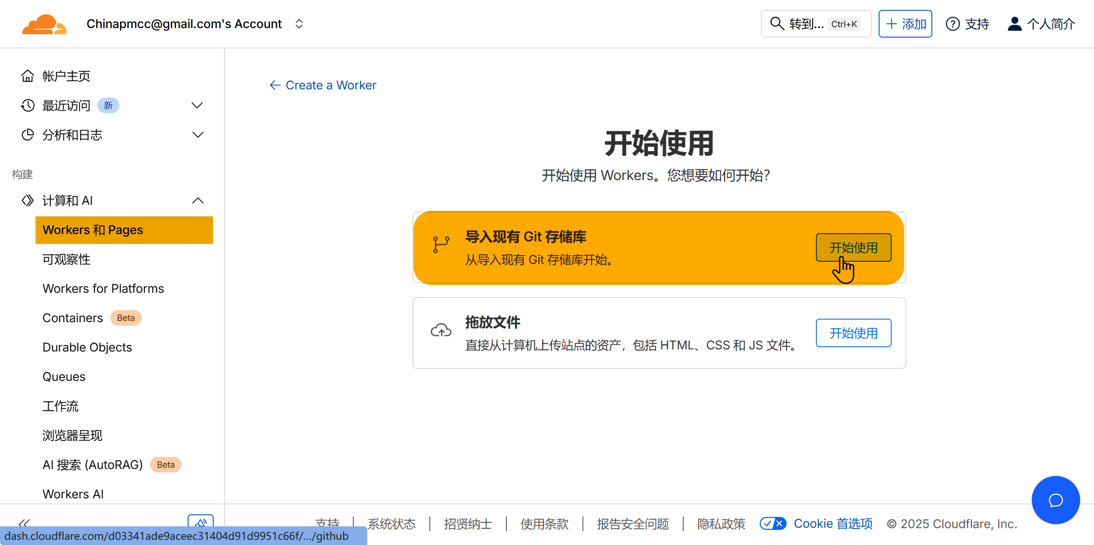Collapse sidebar with double chevron icon

click(24, 523)
